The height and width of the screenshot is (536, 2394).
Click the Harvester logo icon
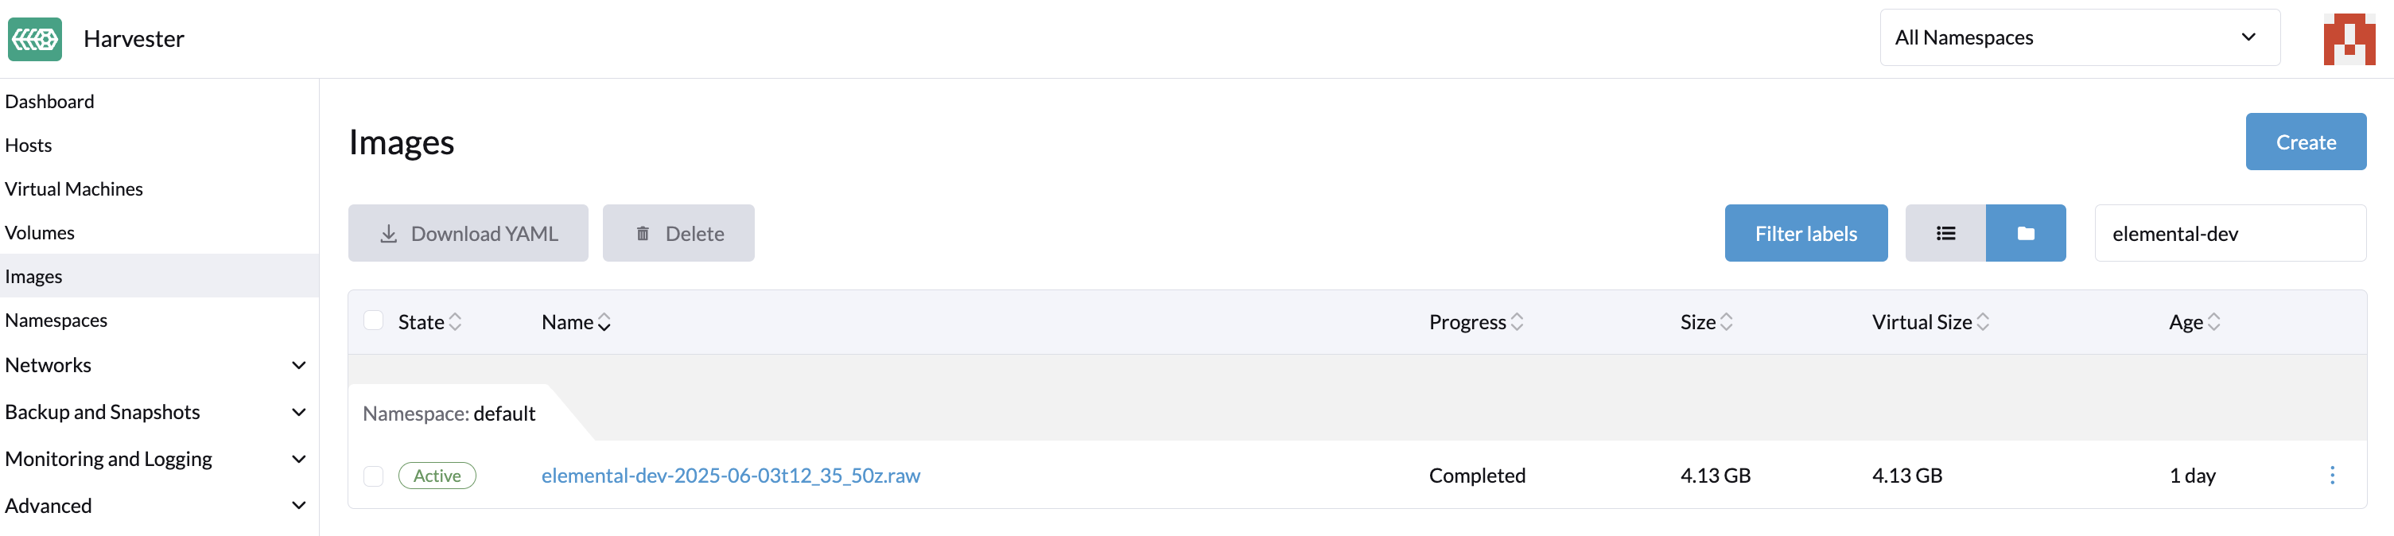[35, 39]
